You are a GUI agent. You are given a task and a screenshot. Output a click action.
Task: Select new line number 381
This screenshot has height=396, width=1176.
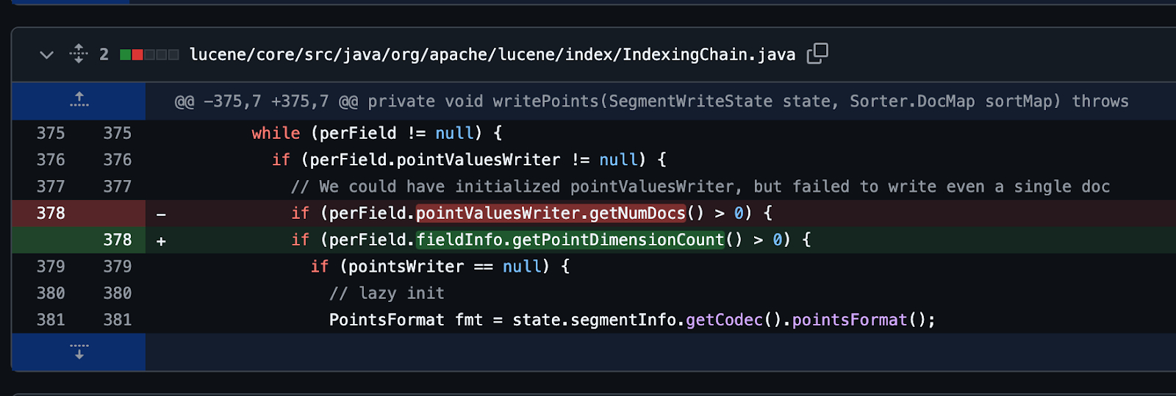(118, 320)
